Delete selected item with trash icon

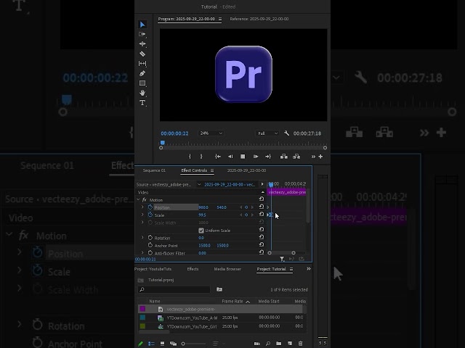(x=300, y=344)
